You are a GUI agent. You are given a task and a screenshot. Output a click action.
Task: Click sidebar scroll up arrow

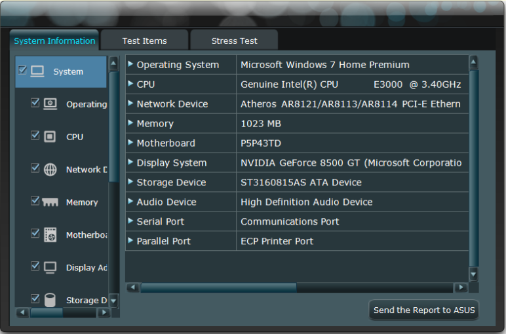[x=113, y=63]
